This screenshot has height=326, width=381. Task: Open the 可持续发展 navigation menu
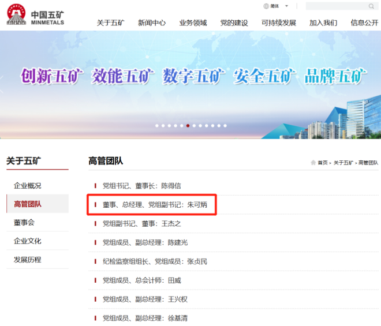pyautogui.click(x=278, y=23)
